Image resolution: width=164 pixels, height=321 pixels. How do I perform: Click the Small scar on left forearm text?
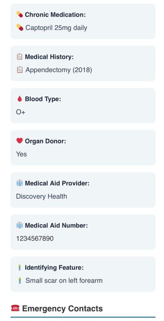[x=64, y=281]
